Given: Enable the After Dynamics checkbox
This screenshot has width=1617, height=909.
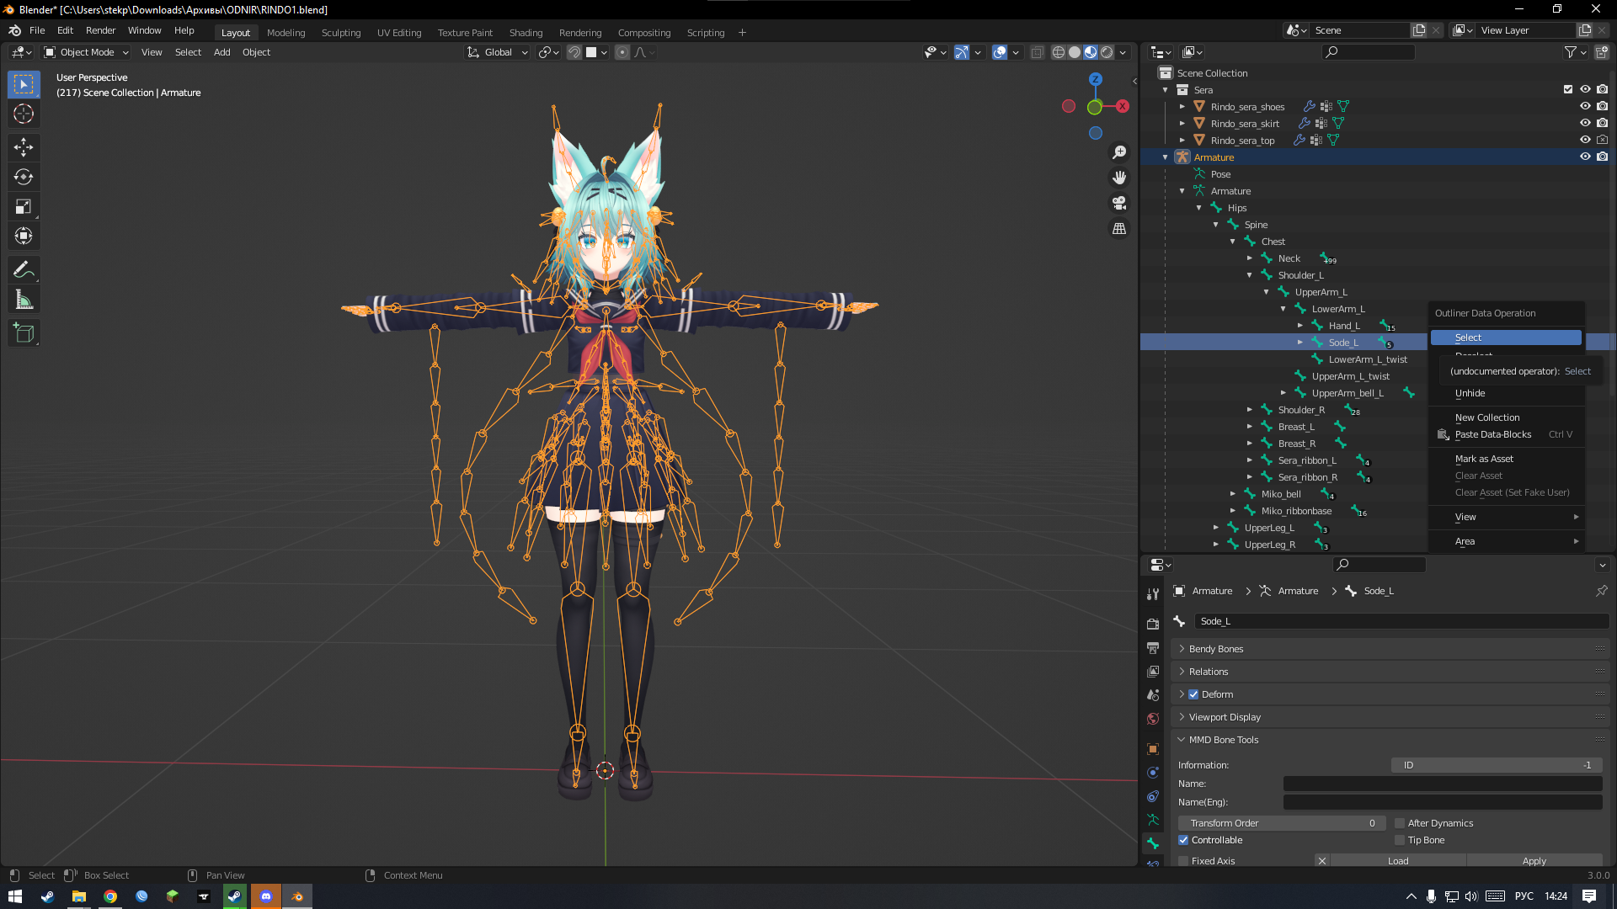Looking at the screenshot, I should click(1400, 823).
